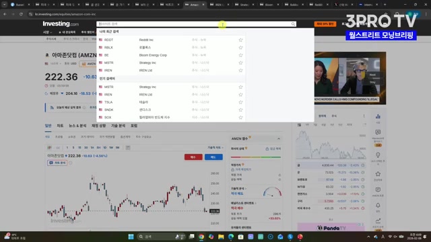The height and width of the screenshot is (242, 431).
Task: Click the orange discount promo button in header
Action: (325, 24)
